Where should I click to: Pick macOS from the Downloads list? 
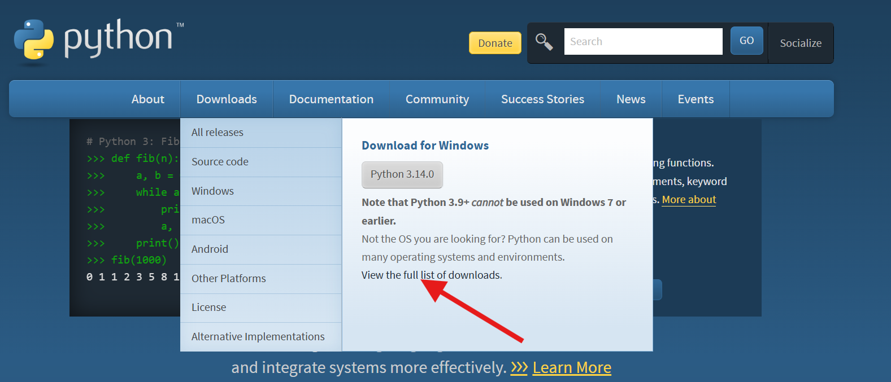click(208, 220)
